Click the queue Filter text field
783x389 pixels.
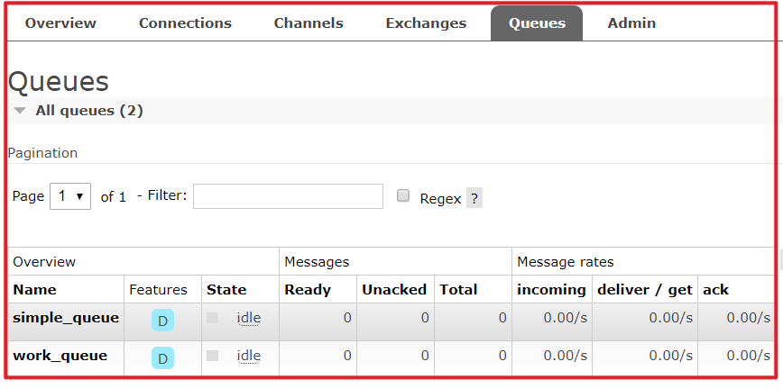[288, 196]
